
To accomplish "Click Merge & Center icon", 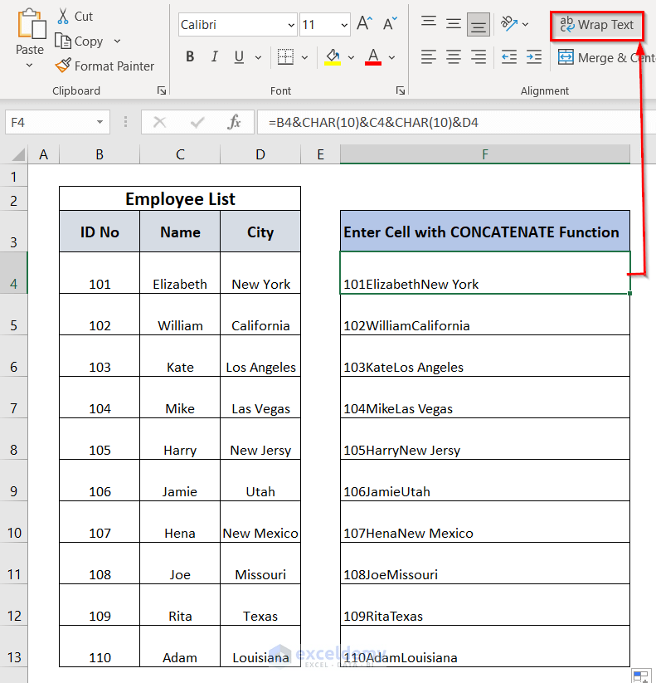I will pos(566,57).
